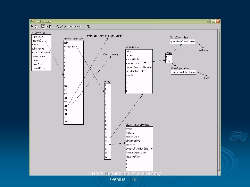Click 'bytes' in DiscriminatingMethod box
The height and width of the screenshot is (187, 250).
point(139,129)
